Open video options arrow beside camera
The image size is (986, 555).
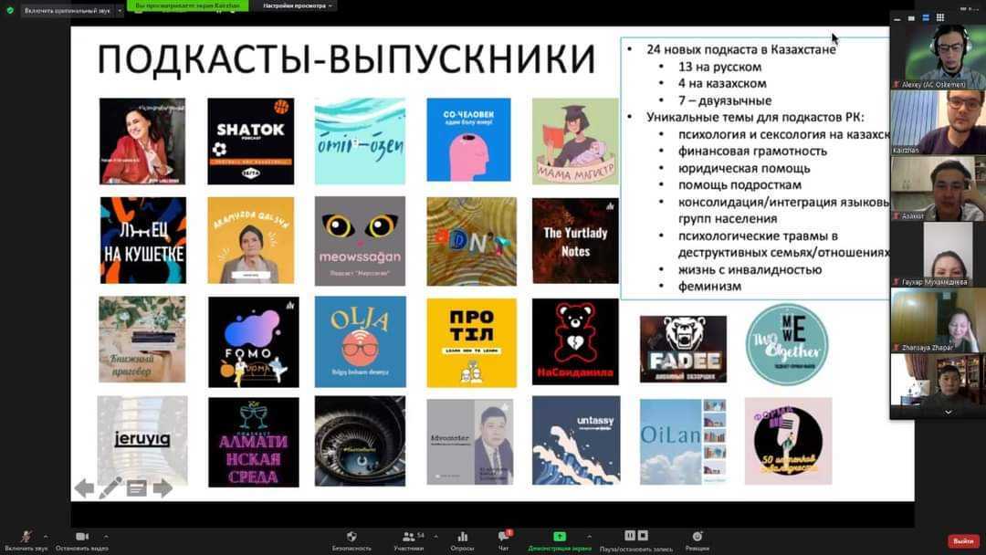click(x=106, y=536)
